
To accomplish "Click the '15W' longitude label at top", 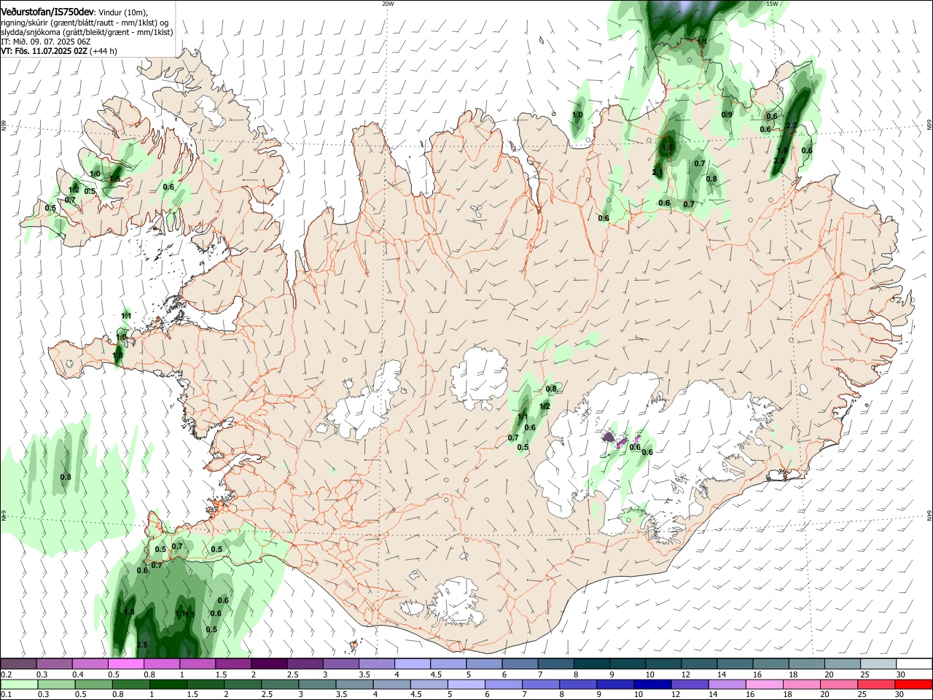I will click(772, 4).
